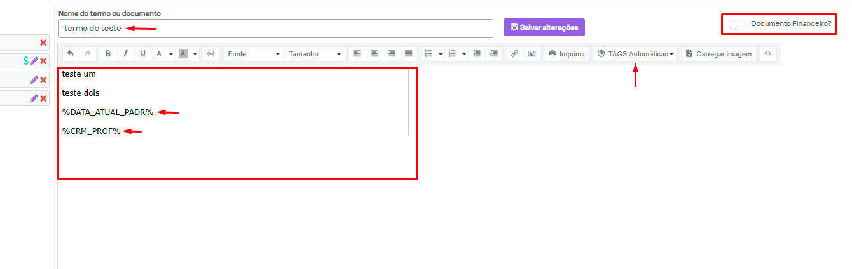
Task: Toggle bold formatting
Action: pos(108,54)
